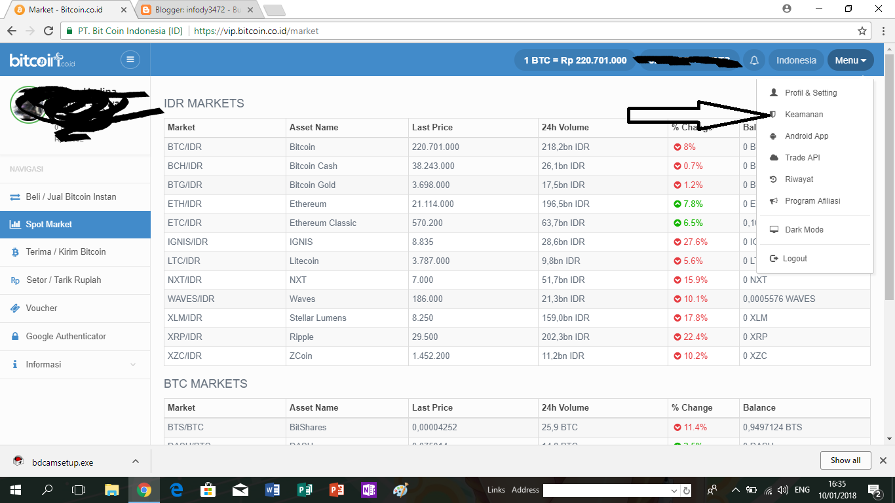This screenshot has width=895, height=503.
Task: Close the downloads bar
Action: click(883, 460)
